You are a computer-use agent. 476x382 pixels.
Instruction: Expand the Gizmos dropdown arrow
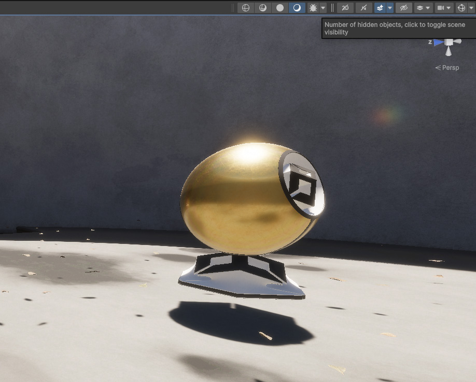point(472,8)
